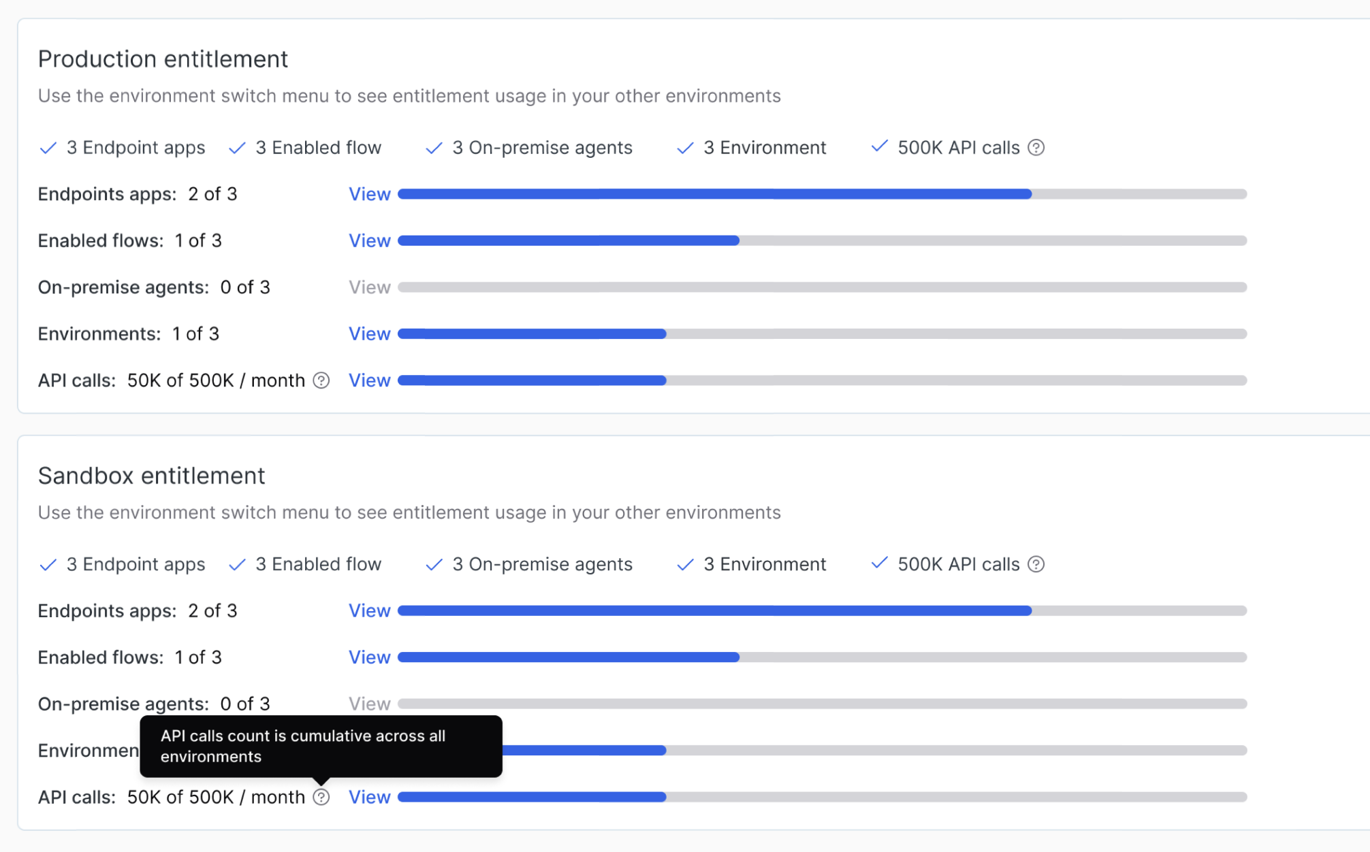Click disabled View for Sandbox On-premise agents
This screenshot has height=852, width=1370.
(370, 704)
